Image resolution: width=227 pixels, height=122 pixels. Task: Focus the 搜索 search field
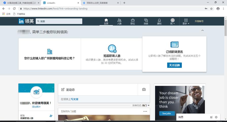[x=59, y=21]
